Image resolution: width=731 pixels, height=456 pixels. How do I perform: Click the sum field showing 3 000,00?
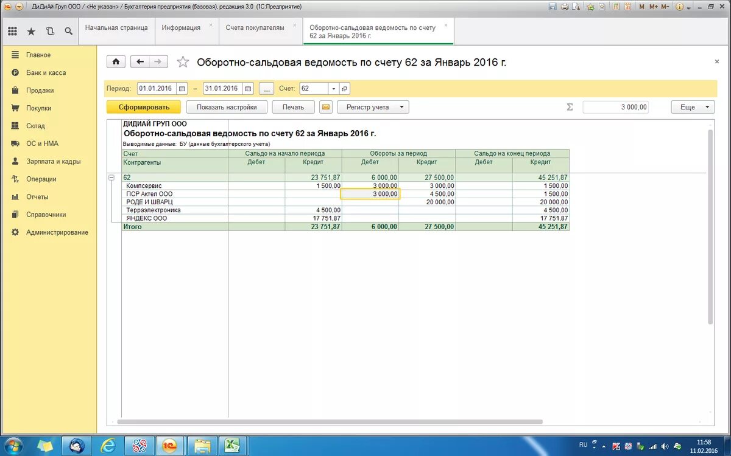pyautogui.click(x=616, y=107)
